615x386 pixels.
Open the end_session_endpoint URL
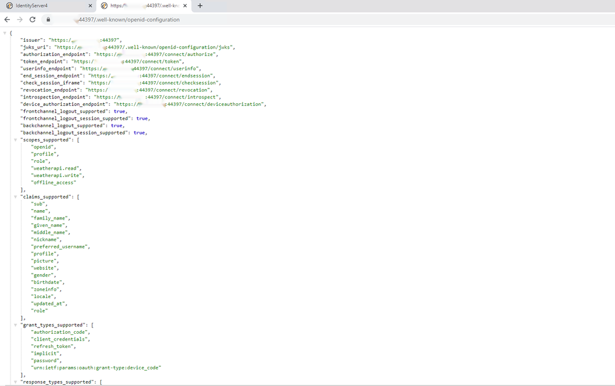(x=151, y=76)
